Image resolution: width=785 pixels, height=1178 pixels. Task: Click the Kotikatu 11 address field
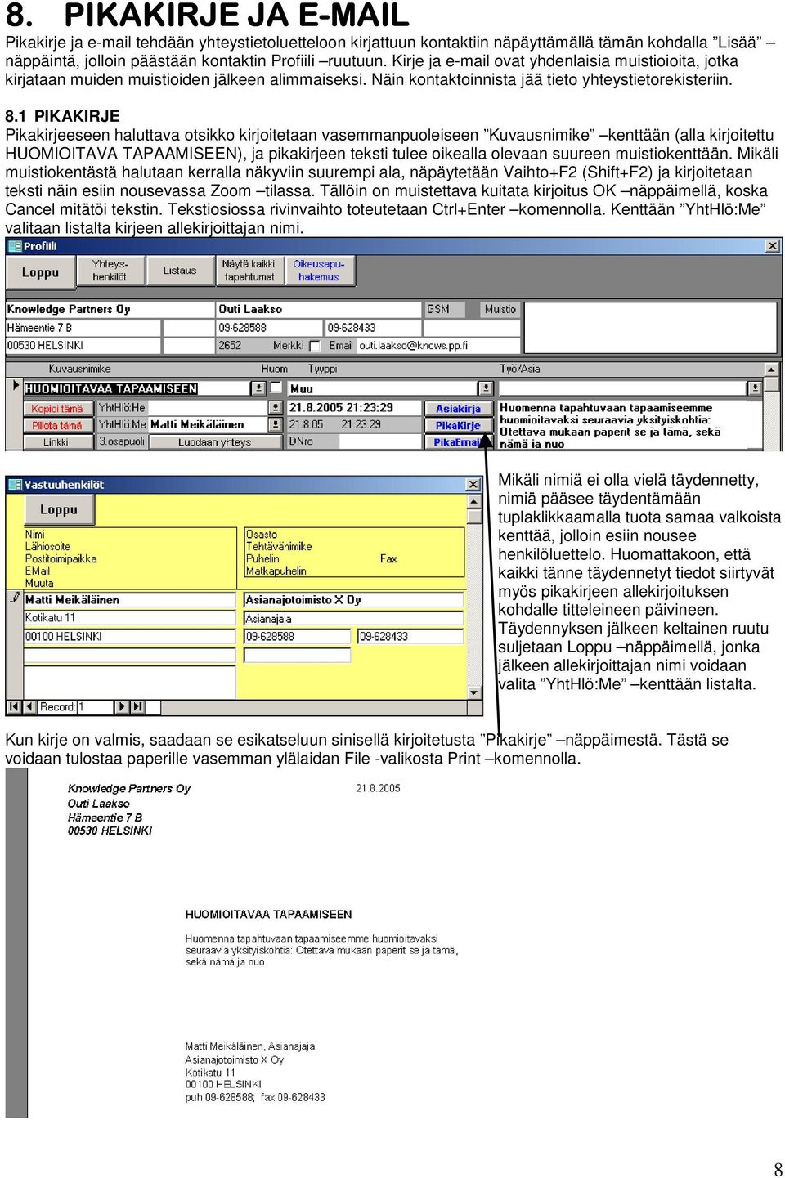coord(129,617)
